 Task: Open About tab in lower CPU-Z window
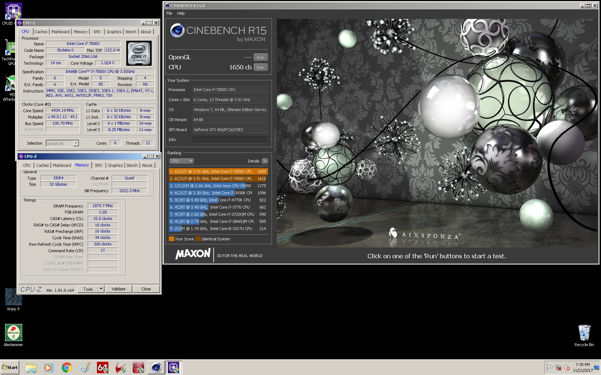pos(147,165)
